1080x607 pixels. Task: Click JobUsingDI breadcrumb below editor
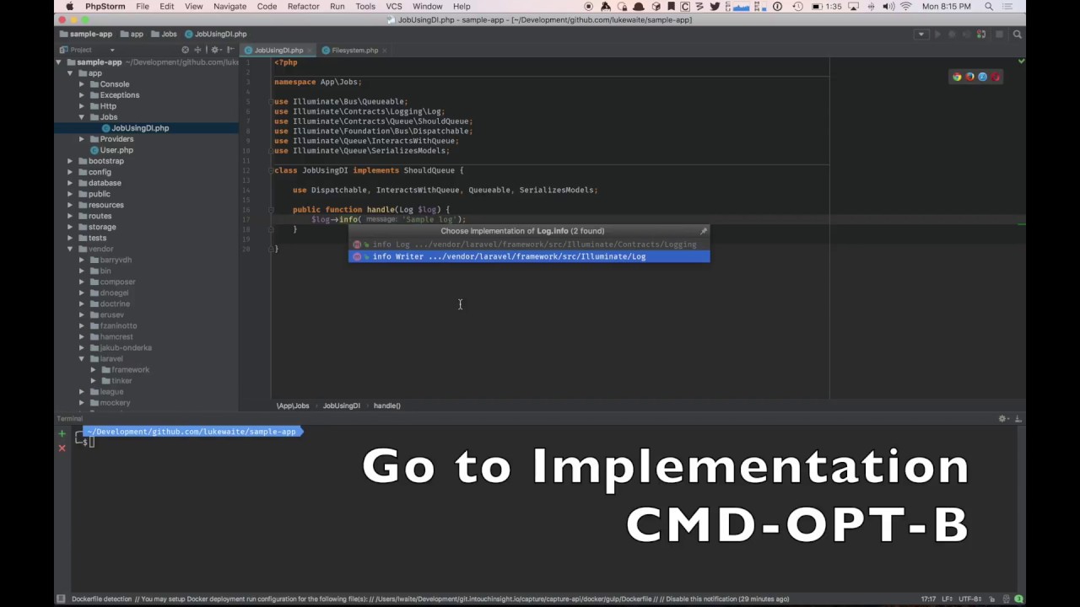point(341,406)
